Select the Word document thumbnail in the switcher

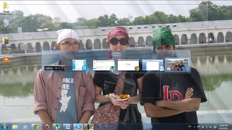pos(153,65)
